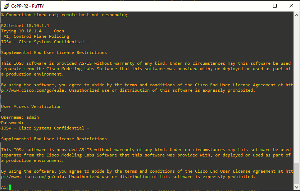Close the CoPP-R2 PuTTY session window
Screen dimensions: 300x191
(x=291, y=6)
